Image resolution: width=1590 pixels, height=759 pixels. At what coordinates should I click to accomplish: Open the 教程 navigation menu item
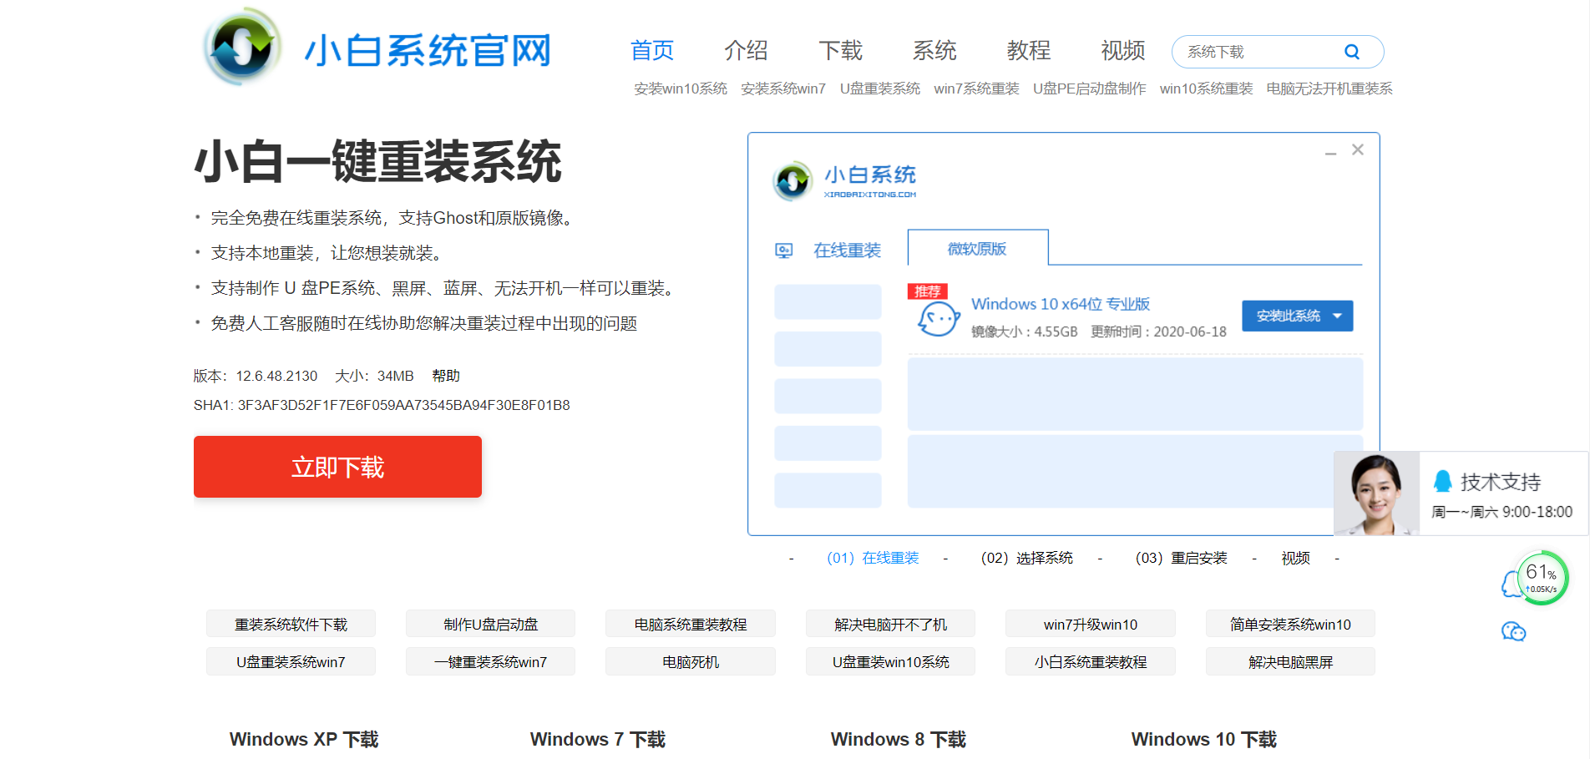[1028, 51]
